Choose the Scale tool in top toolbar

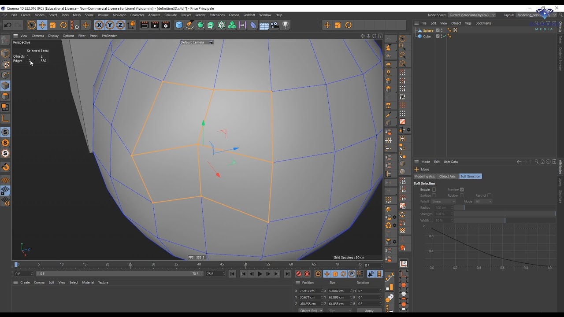53,25
